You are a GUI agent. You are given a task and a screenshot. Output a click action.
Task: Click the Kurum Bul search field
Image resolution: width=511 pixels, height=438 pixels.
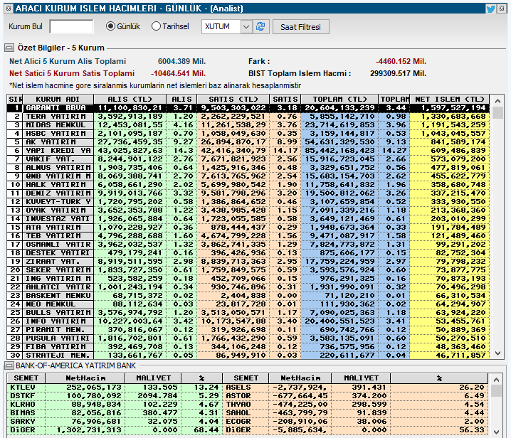[x=71, y=27]
